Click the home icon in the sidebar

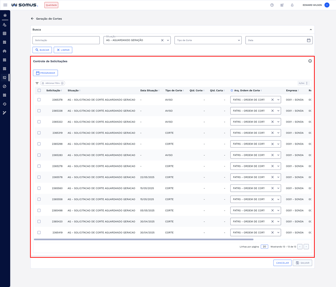click(5, 15)
